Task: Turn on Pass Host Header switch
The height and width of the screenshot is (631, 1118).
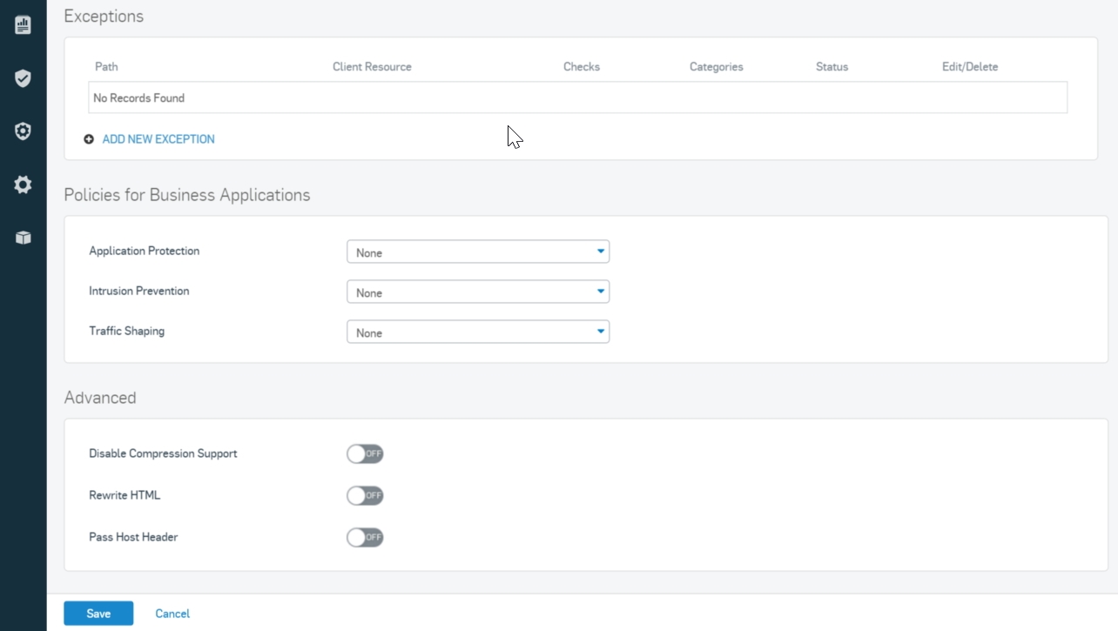Action: 365,537
